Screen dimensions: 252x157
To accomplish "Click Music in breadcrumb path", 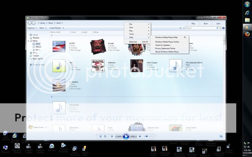I will click(51, 23).
